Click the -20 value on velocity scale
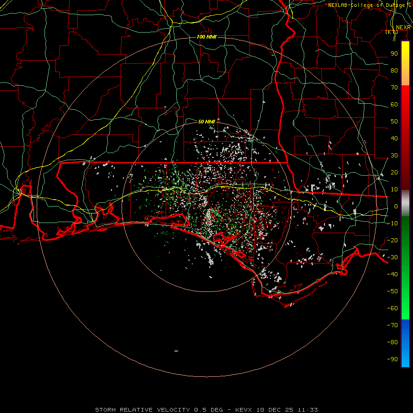The height and width of the screenshot is (413, 413). pos(392,240)
